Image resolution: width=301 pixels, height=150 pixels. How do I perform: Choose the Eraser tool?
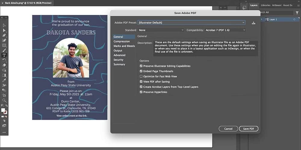point(4,65)
